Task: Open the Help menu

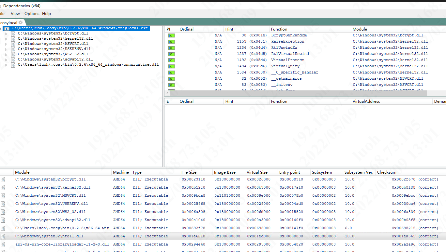Action: [47, 14]
